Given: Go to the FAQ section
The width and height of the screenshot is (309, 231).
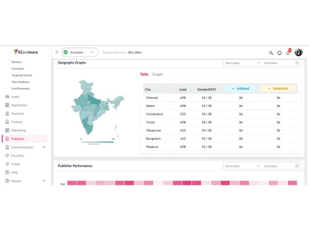Looking at the screenshot, I should click(x=14, y=172).
